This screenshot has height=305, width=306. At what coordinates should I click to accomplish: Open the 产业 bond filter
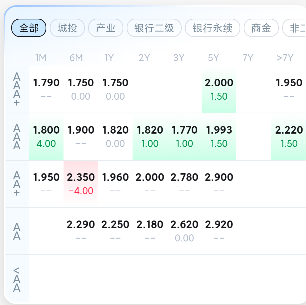pos(105,28)
